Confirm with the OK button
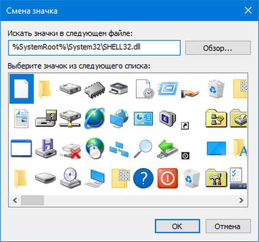 click(177, 226)
